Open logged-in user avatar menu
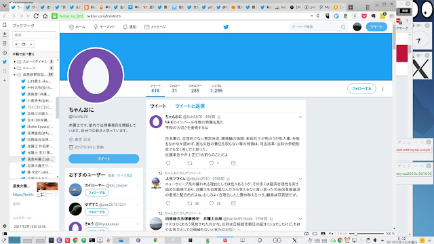 pyautogui.click(x=357, y=27)
